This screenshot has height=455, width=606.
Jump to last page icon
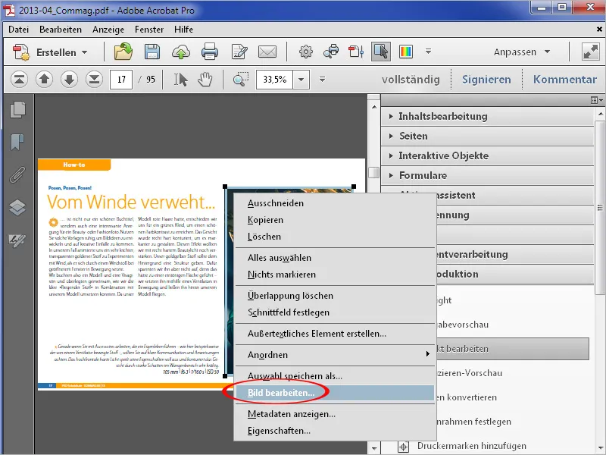pyautogui.click(x=94, y=80)
